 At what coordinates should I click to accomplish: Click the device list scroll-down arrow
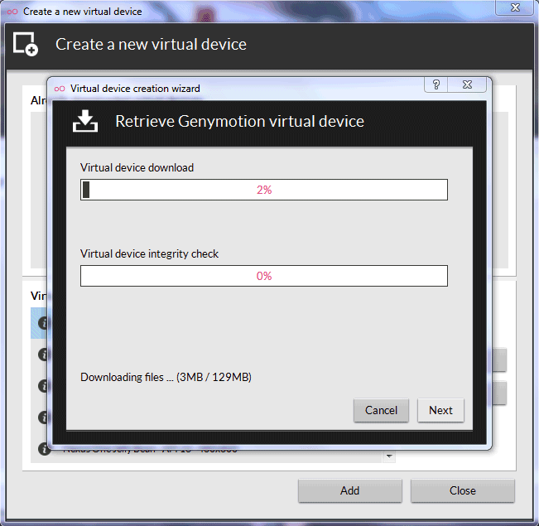[388, 456]
